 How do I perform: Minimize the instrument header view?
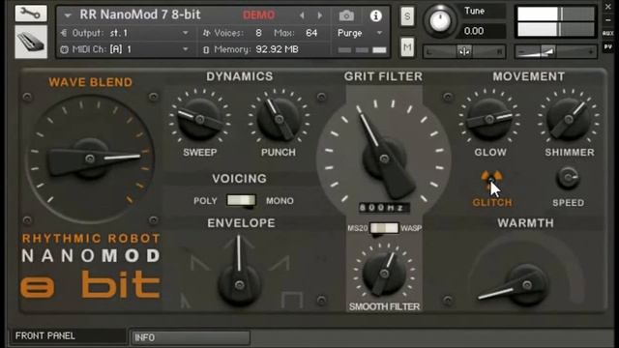pyautogui.click(x=608, y=19)
